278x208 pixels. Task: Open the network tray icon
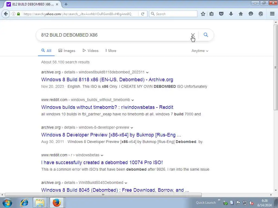245,203
